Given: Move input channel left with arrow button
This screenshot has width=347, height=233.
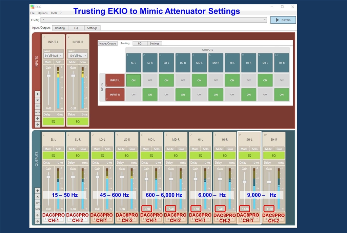Looking at the screenshot, I should point(37,119).
